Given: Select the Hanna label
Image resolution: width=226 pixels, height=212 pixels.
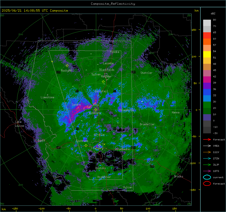Looking at the screenshot, I should 176,112.
